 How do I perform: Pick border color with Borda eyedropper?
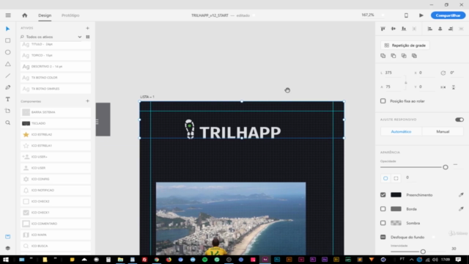461,209
